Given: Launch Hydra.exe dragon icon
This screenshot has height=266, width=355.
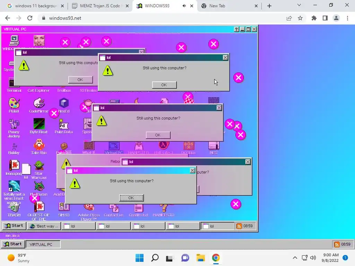Looking at the screenshot, I should [x=39, y=188].
